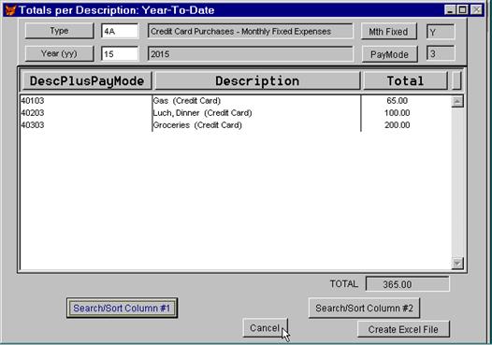Viewport: 492px width, 345px height.
Task: Click the 200.00 total cell
Action: point(398,125)
